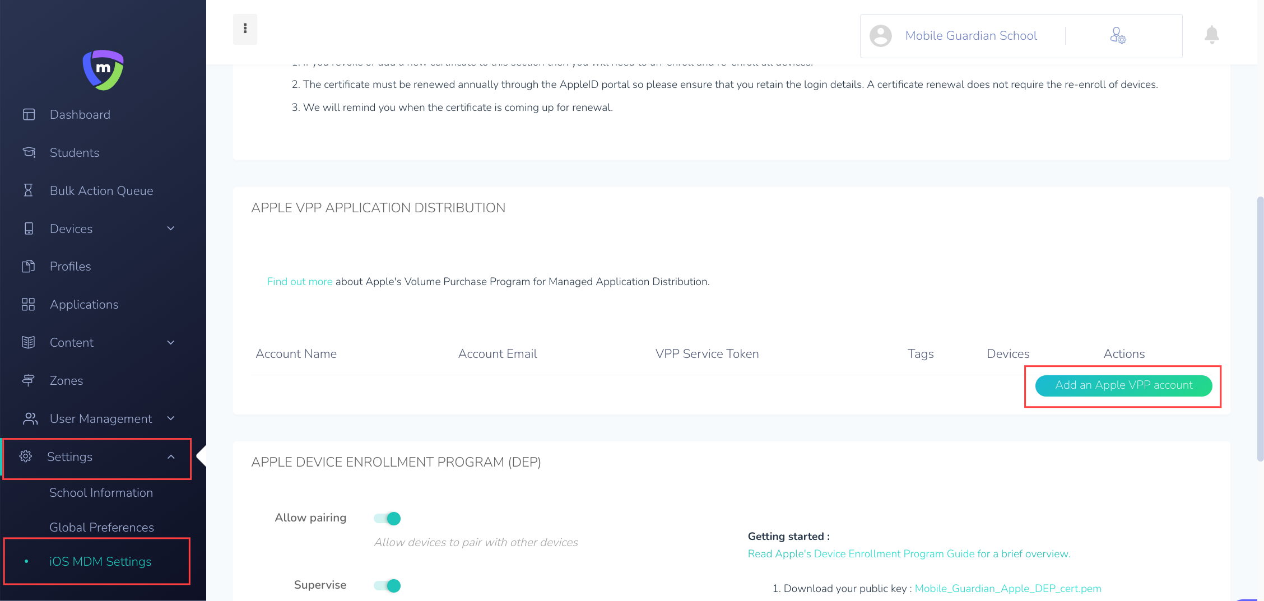Screen dimensions: 1264x601
Task: Click the Account Email column header
Action: pyautogui.click(x=498, y=353)
